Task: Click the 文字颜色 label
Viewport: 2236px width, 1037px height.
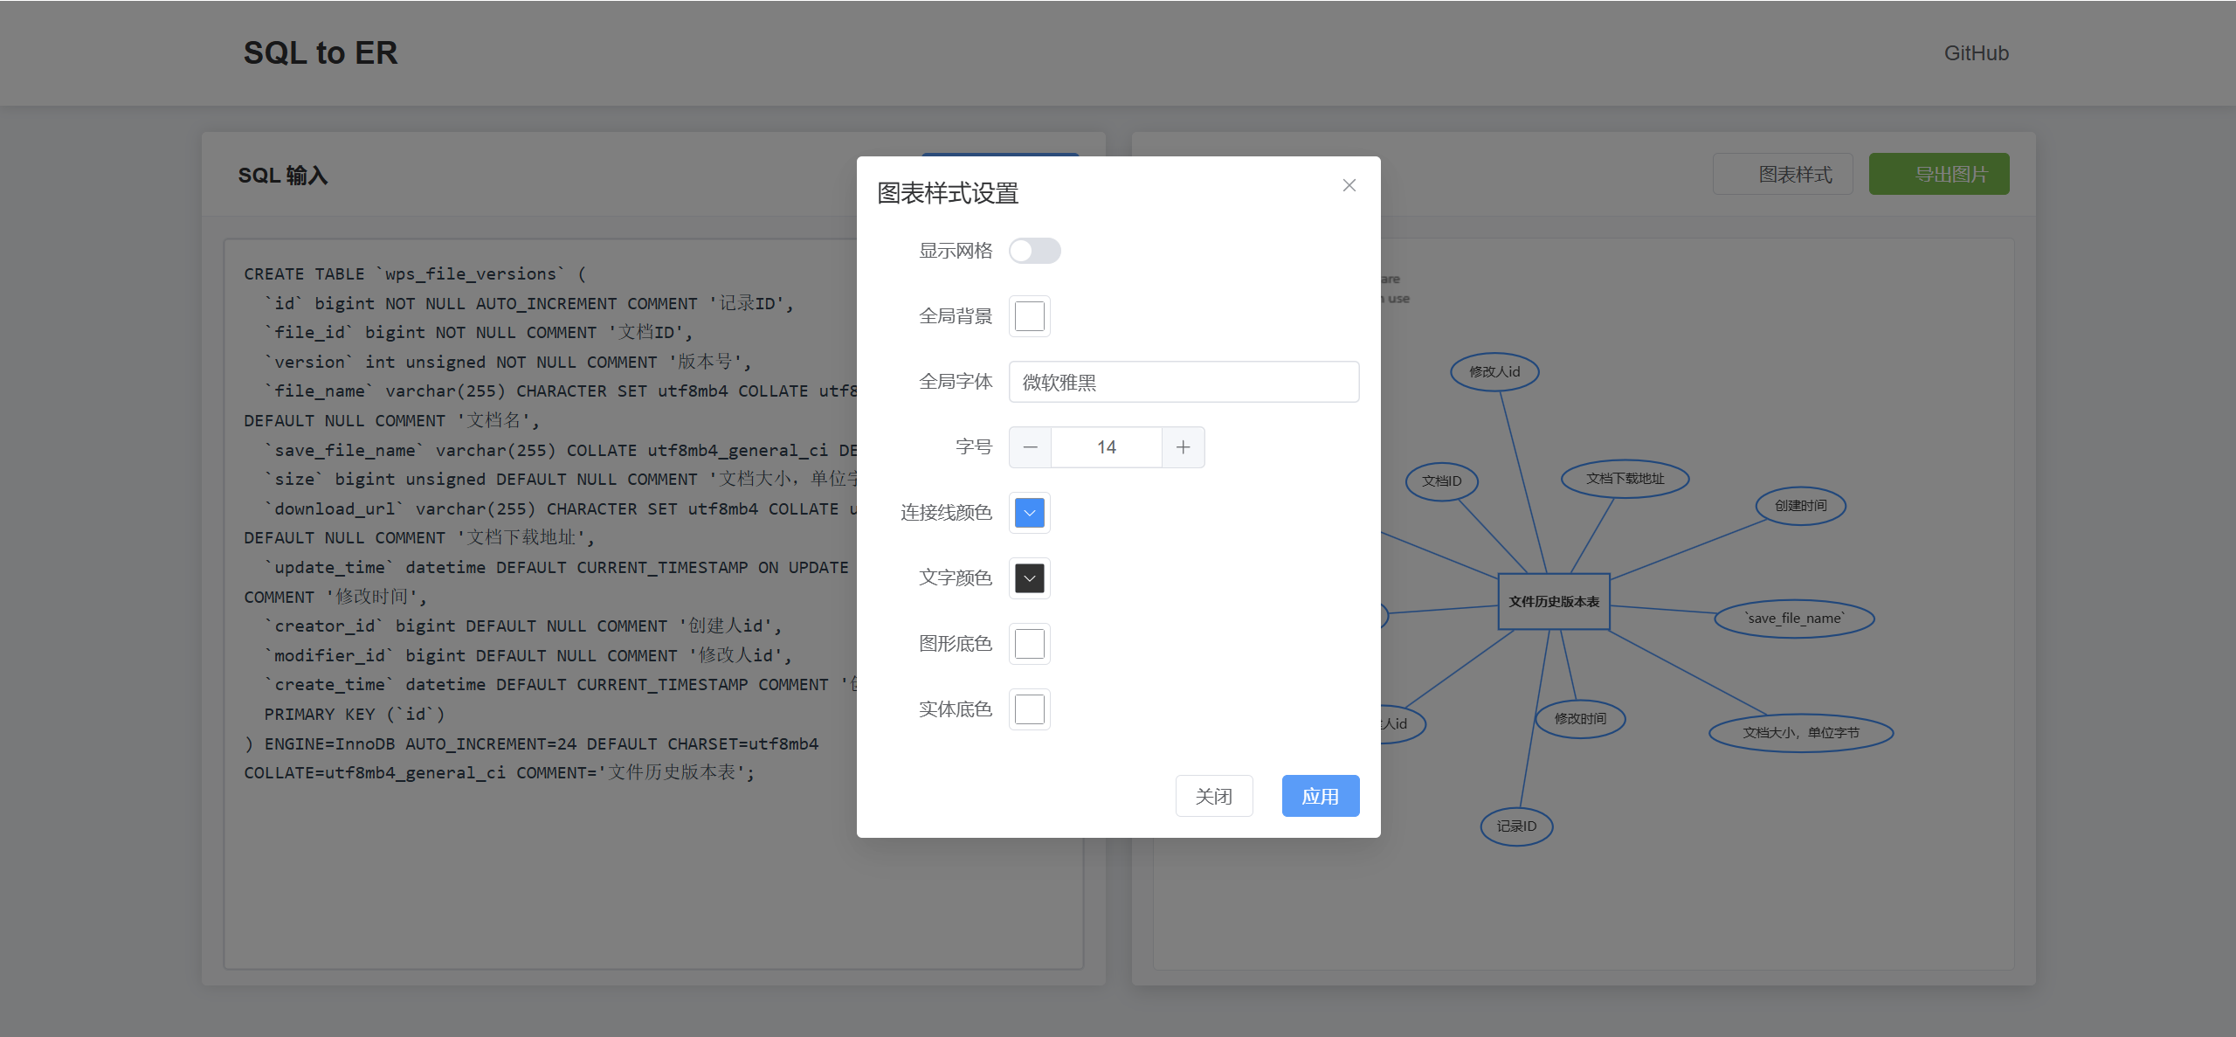Action: pyautogui.click(x=956, y=578)
